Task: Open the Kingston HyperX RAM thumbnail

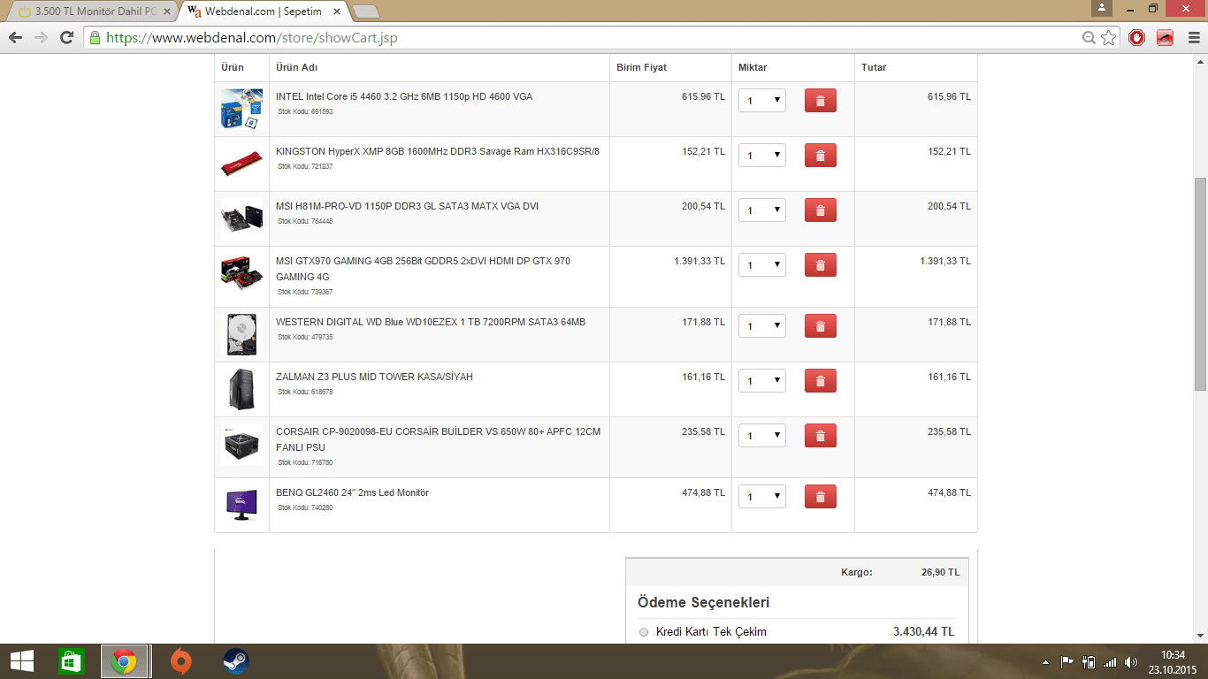Action: point(241,164)
